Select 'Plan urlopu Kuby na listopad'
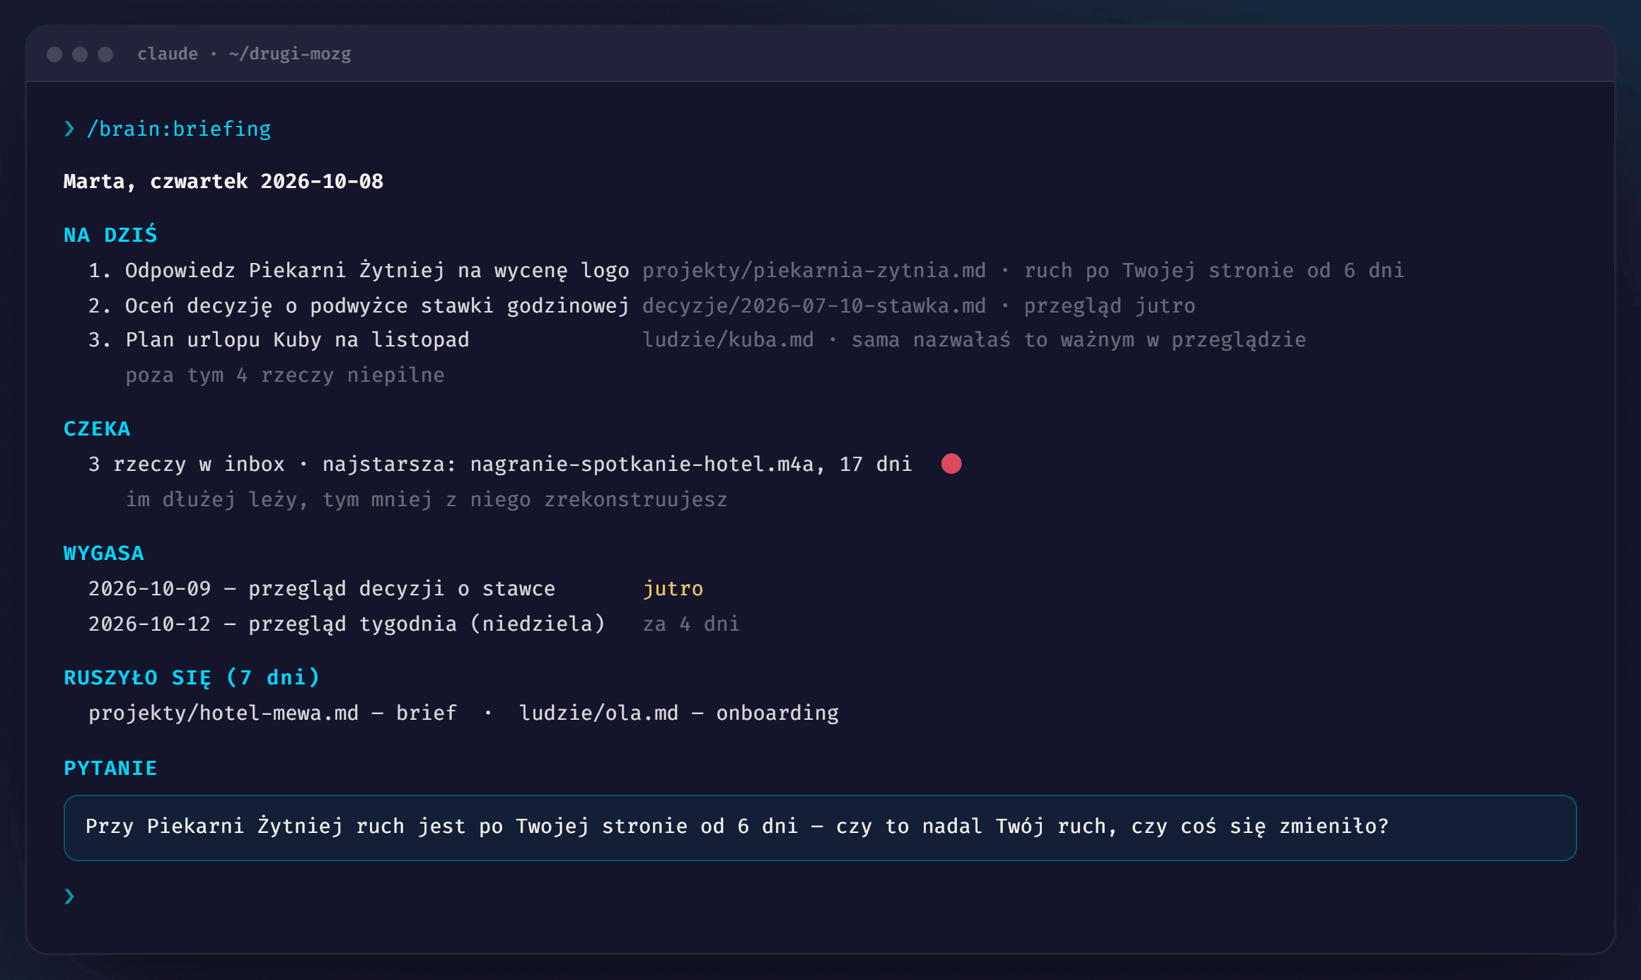1641x980 pixels. pyautogui.click(x=297, y=340)
